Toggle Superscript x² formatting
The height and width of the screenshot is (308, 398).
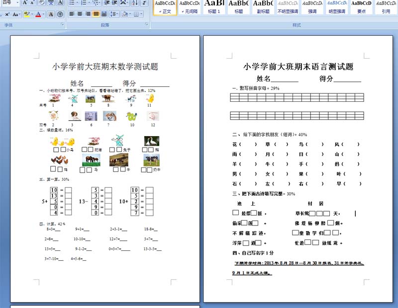(x=7, y=14)
